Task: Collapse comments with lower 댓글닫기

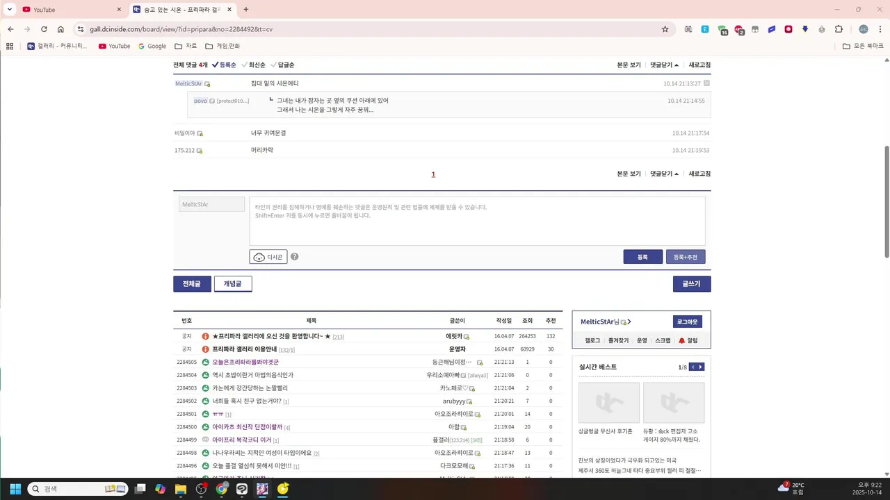Action: point(664,174)
